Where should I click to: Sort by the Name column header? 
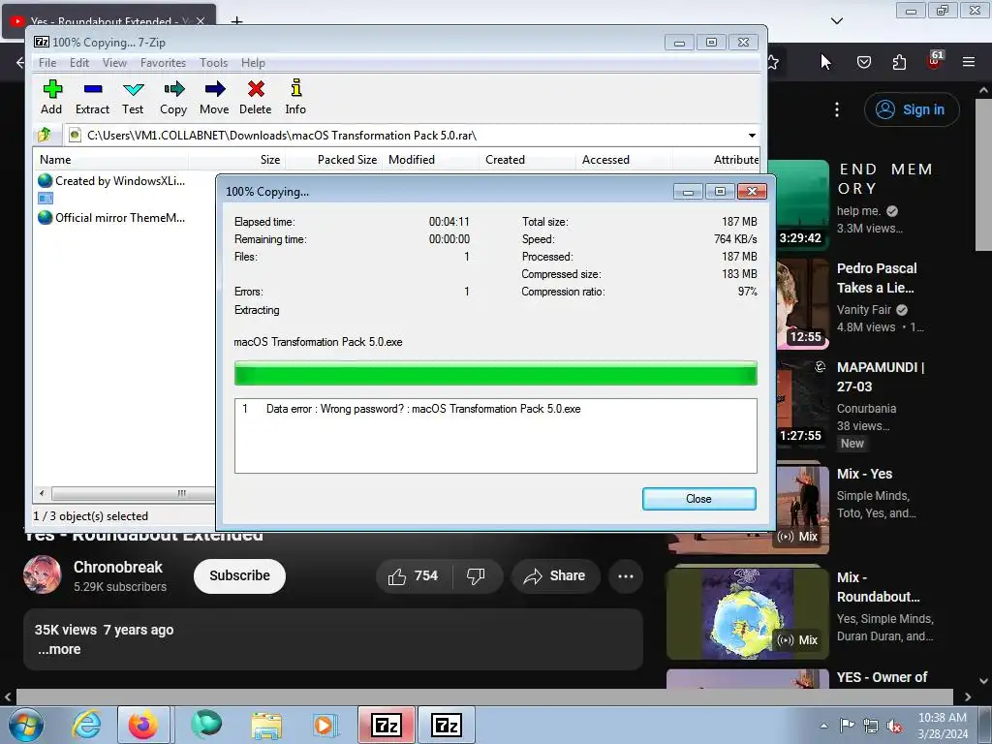click(110, 160)
